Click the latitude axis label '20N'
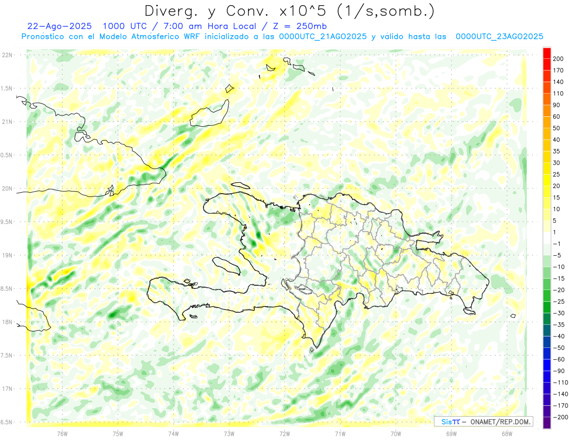This screenshot has width=569, height=440. [8, 188]
